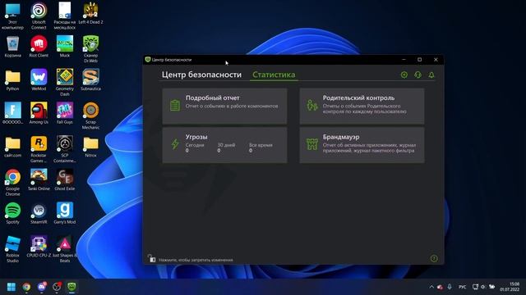526x295 pixels.
Task: Click the lightning bolt threats icon
Action: [175, 144]
